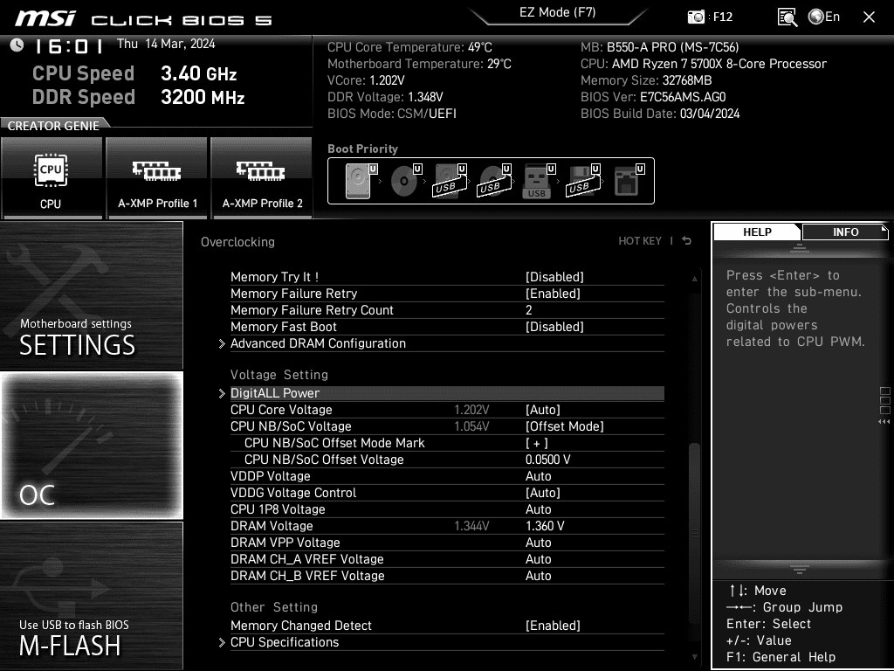Image resolution: width=894 pixels, height=671 pixels.
Task: Select the USB hard disk boot icon
Action: click(450, 181)
